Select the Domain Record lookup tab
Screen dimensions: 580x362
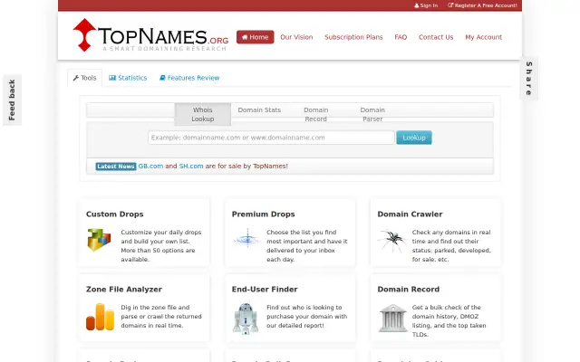316,115
